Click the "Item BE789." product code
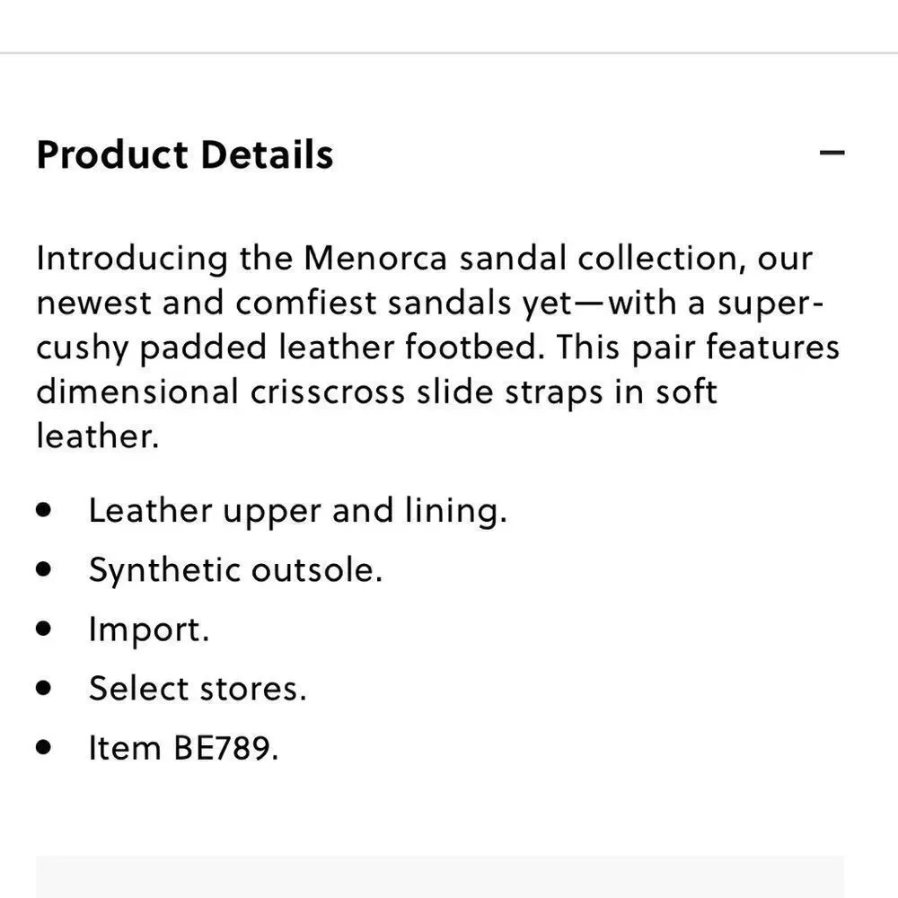The width and height of the screenshot is (898, 898). tap(183, 748)
